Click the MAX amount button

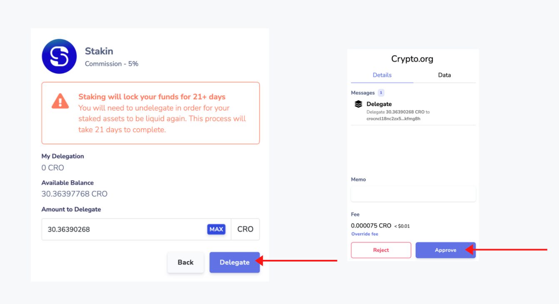[216, 229]
